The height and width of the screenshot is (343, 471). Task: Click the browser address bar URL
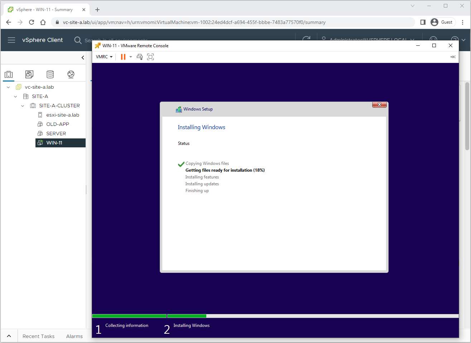tap(194, 22)
